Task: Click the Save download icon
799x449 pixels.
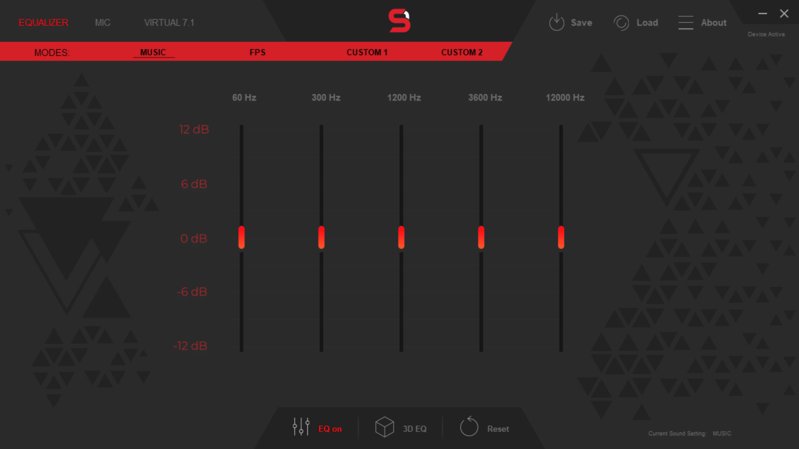Action: (556, 22)
